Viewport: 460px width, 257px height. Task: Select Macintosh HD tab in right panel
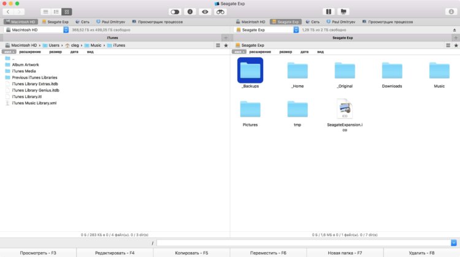click(x=250, y=21)
